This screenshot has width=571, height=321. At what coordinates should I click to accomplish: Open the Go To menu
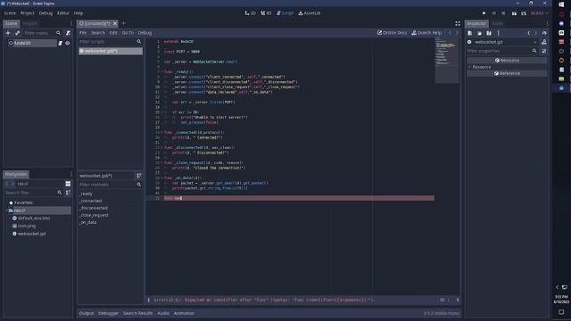click(128, 33)
